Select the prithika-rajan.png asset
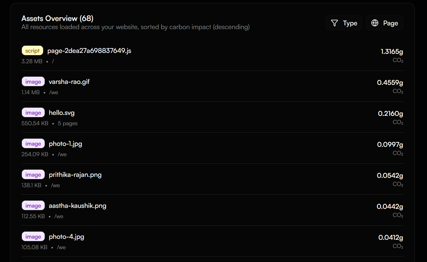The image size is (427, 262). click(x=75, y=175)
